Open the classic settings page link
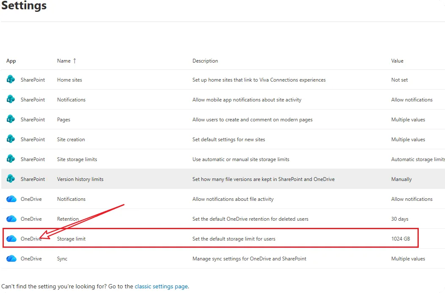The height and width of the screenshot is (293, 445). [x=161, y=286]
